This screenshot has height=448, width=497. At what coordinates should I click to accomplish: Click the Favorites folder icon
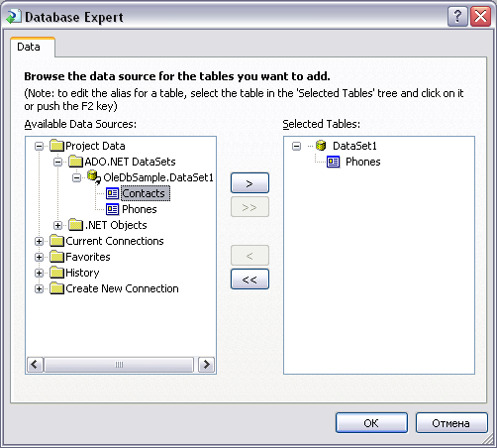coord(56,257)
